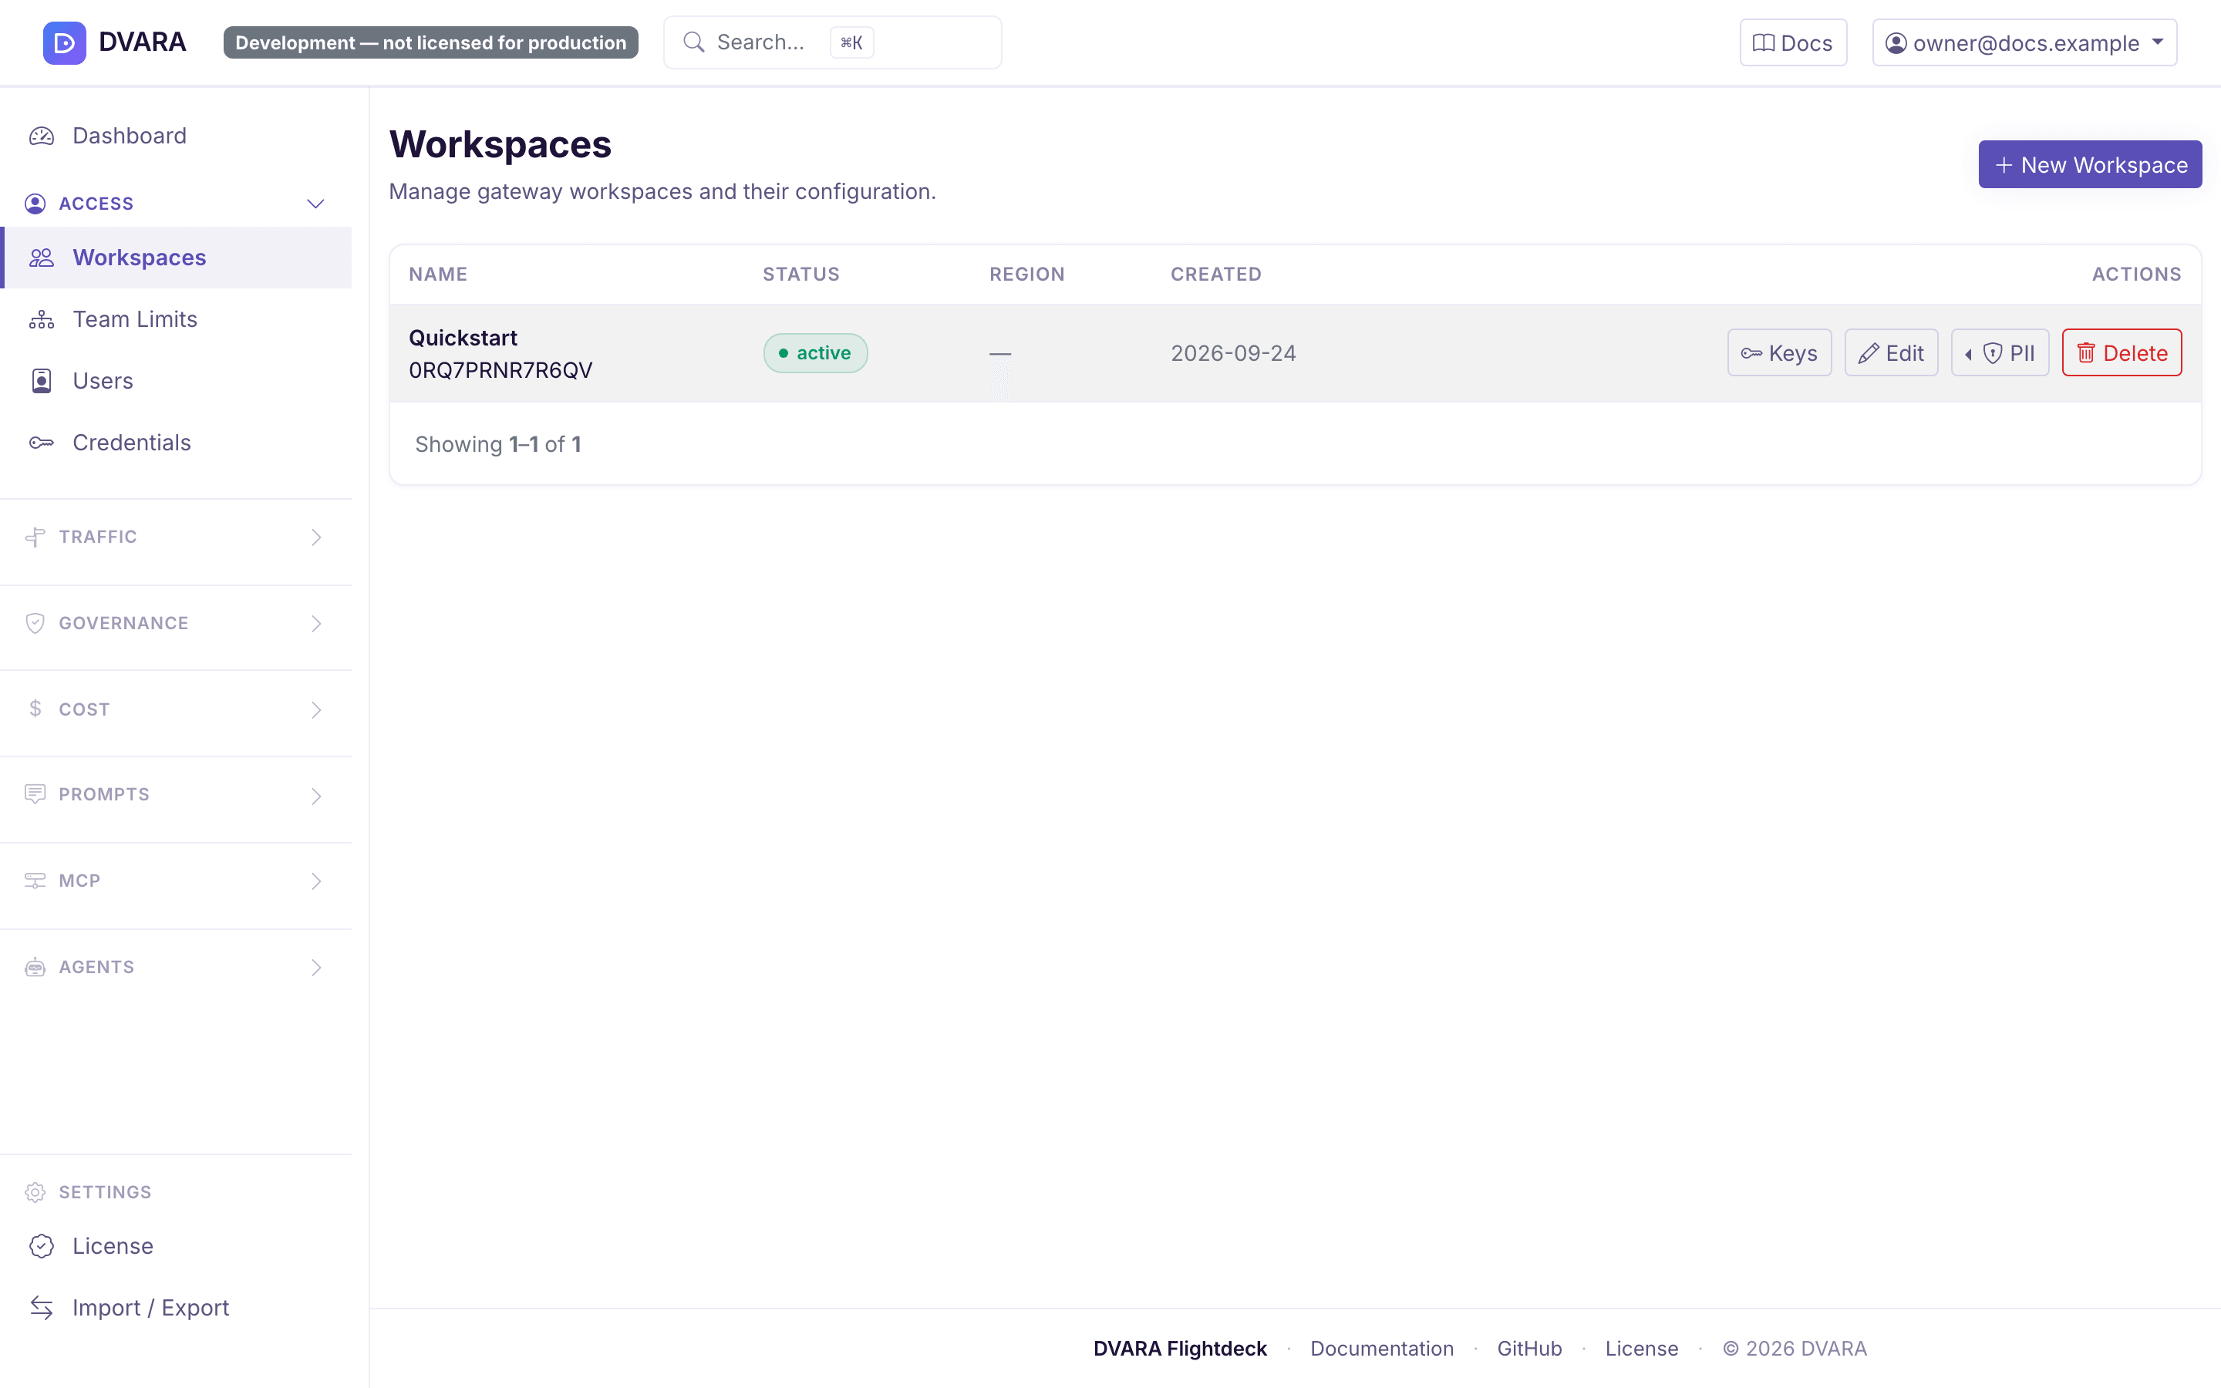Expand the Traffic section chevron
2221x1388 pixels.
(315, 537)
